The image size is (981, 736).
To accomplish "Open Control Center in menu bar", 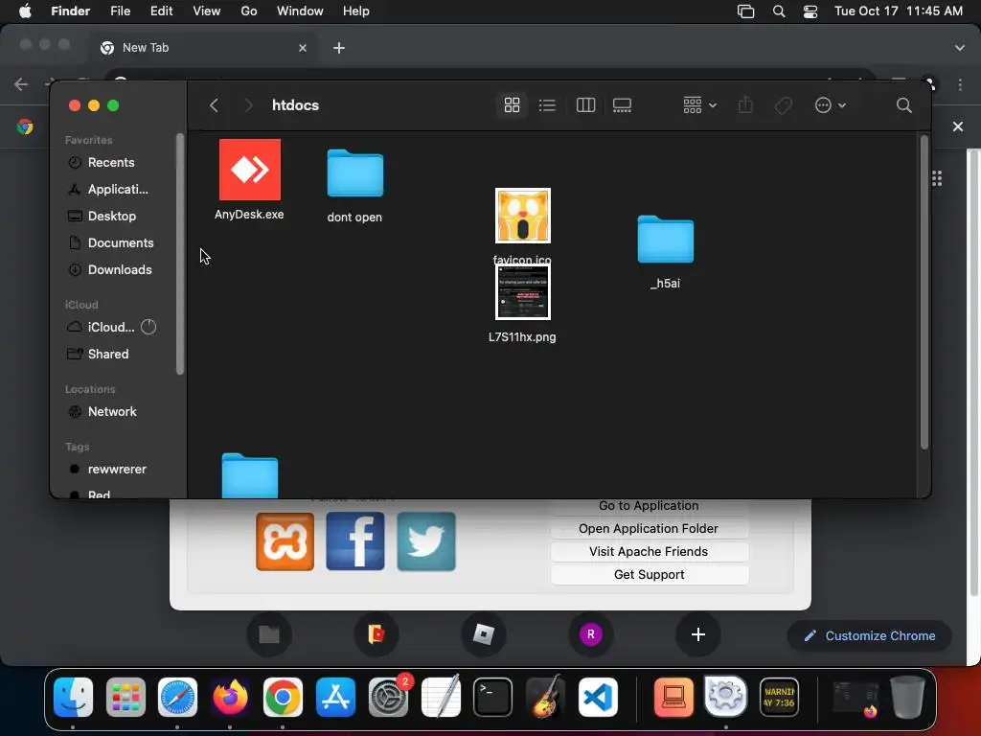I will pyautogui.click(x=810, y=11).
